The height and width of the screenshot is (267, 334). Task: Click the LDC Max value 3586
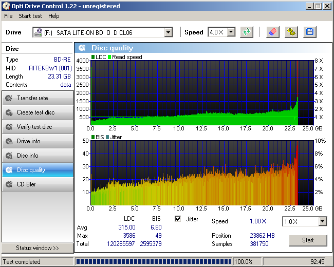129,236
